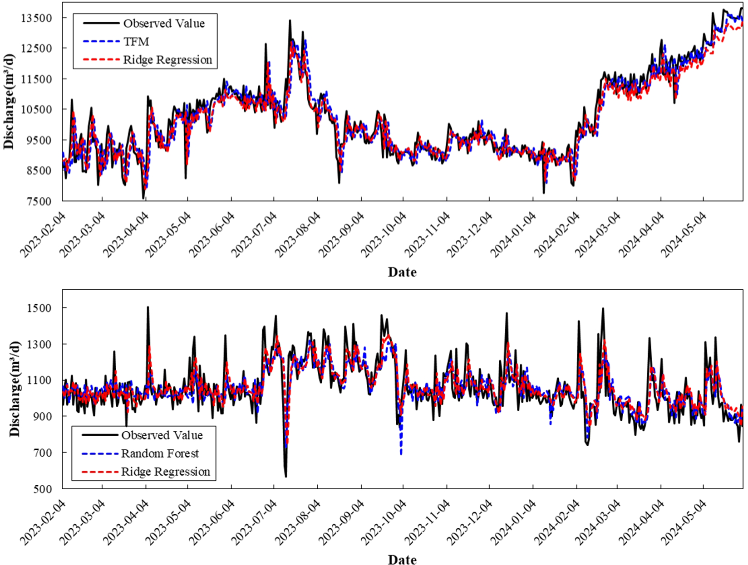Click the 500 tick label on bottom chart

pyautogui.click(x=44, y=489)
